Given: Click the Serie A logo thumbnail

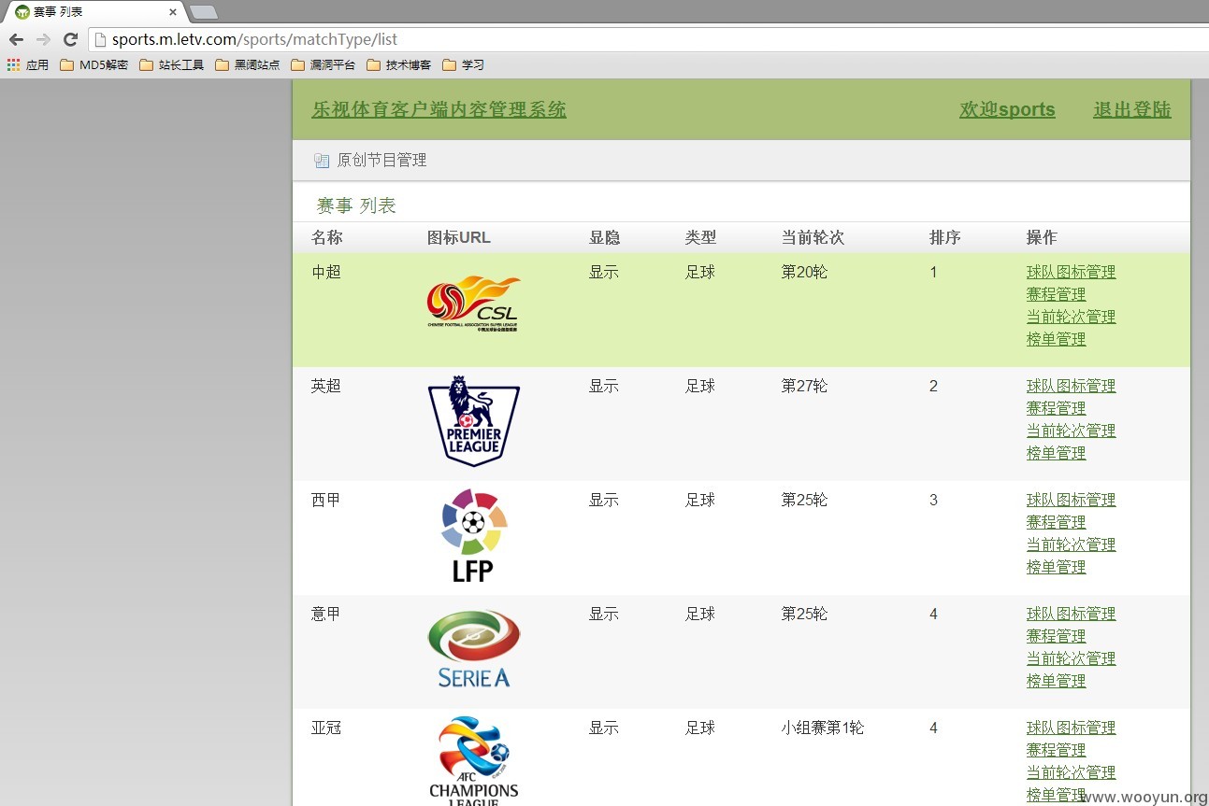Looking at the screenshot, I should (x=473, y=650).
